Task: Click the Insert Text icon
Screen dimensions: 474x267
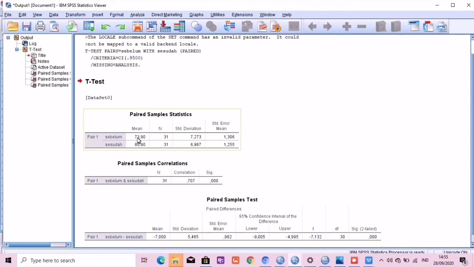Action: 442,26
